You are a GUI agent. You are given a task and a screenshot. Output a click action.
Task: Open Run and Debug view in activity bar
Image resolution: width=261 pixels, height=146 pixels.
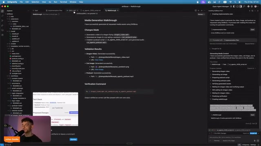[2, 25]
